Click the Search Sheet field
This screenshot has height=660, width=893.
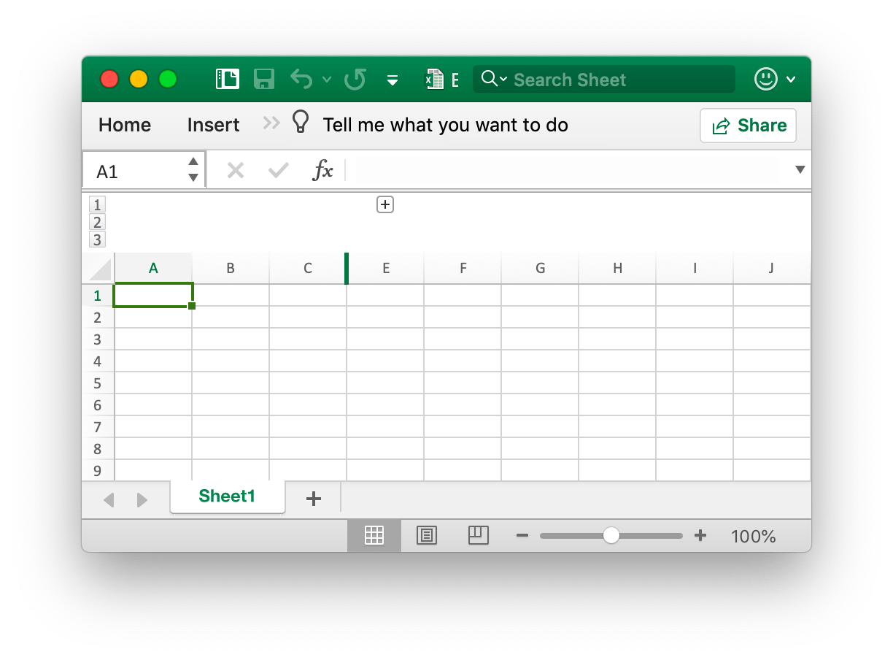pos(603,80)
